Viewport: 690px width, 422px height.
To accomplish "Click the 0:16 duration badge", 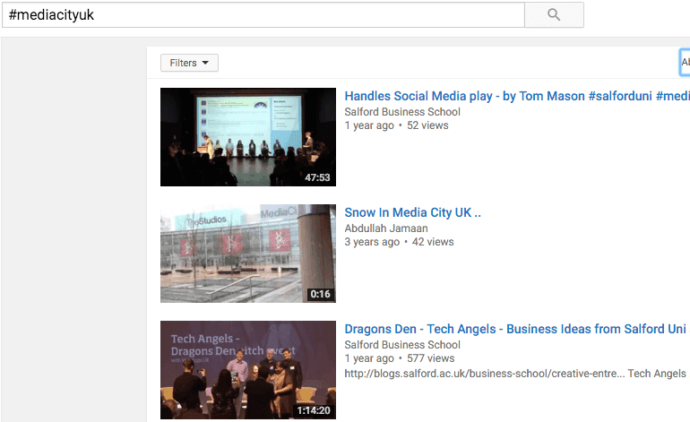I will click(x=320, y=294).
